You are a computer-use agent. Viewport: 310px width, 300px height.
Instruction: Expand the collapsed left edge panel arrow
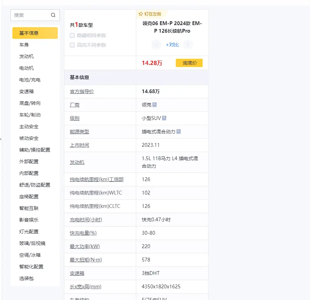pos(1,139)
